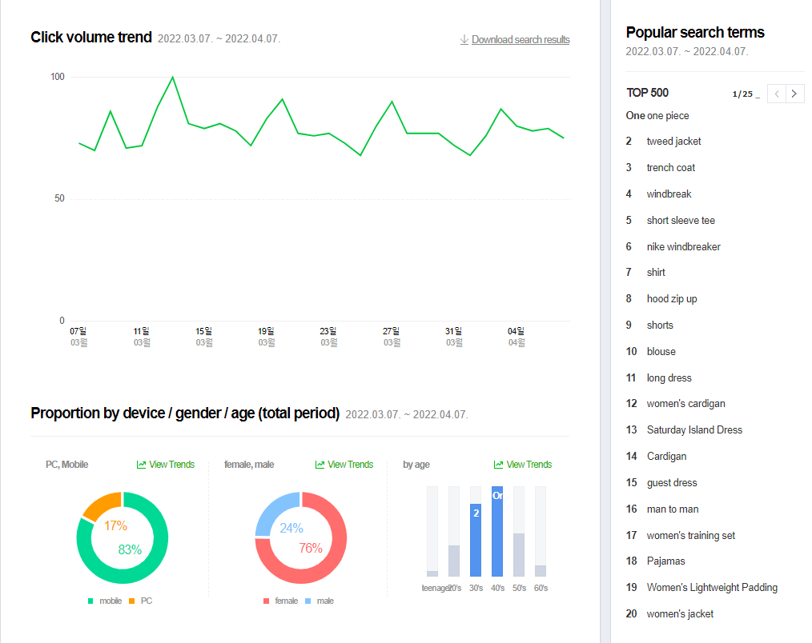This screenshot has height=643, width=812.
Task: Open the 'nike windbreaker' search term
Action: [x=683, y=247]
